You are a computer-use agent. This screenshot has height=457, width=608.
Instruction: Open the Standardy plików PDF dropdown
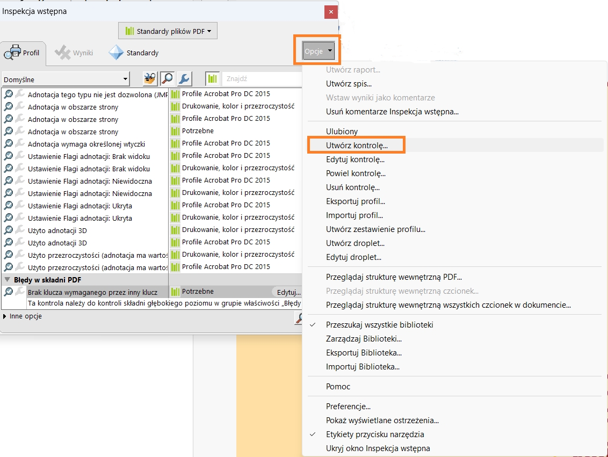pyautogui.click(x=168, y=31)
